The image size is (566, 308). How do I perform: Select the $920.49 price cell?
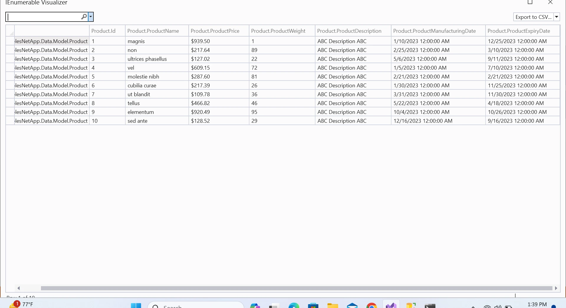[x=219, y=112]
